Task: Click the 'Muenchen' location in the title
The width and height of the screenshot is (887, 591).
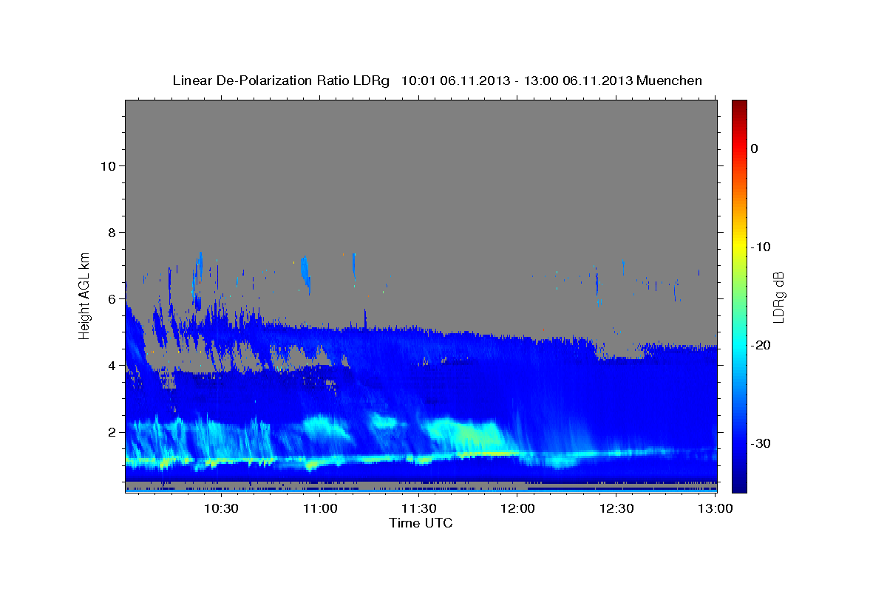Action: coord(669,81)
